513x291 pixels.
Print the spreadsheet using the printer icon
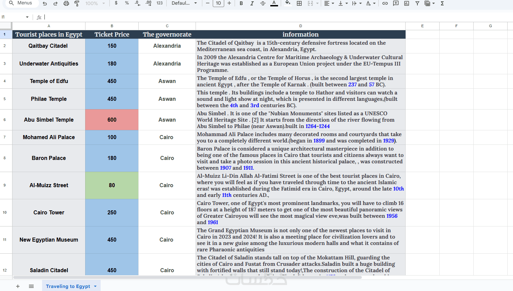(66, 3)
